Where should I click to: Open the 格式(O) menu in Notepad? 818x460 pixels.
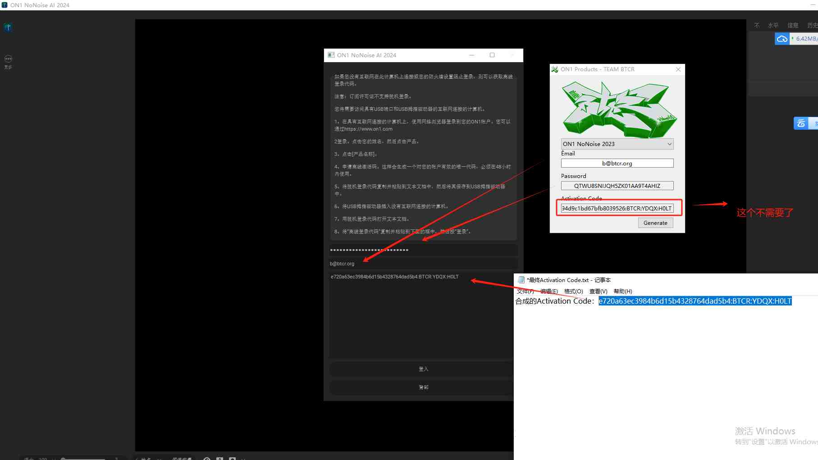573,291
